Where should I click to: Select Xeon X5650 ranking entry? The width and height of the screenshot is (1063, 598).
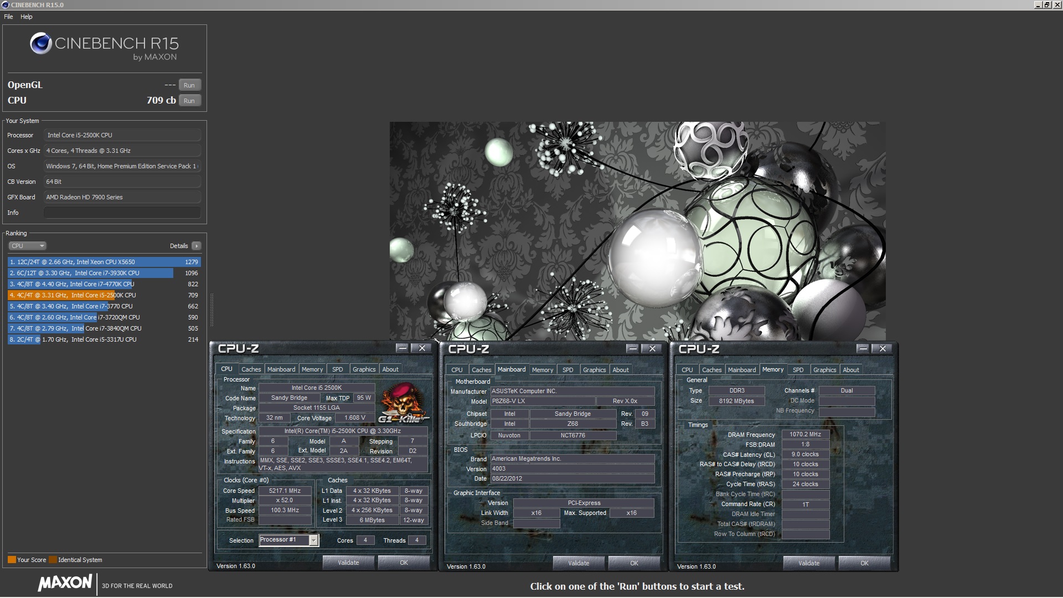(104, 262)
